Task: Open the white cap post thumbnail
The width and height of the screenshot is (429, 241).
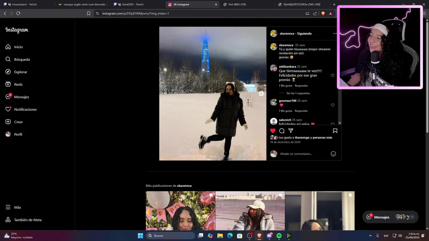Action: pyautogui.click(x=250, y=211)
